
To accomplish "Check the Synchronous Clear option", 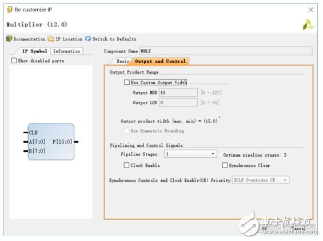I will 225,165.
